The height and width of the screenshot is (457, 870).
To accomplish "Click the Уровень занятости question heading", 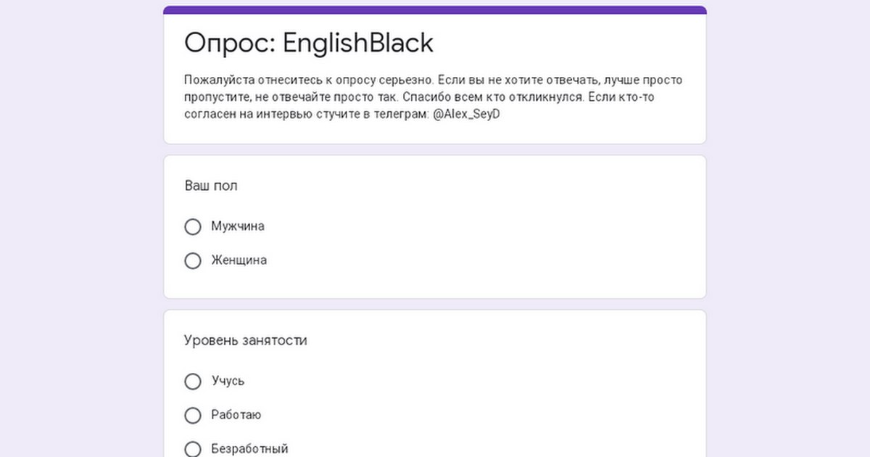I will [x=246, y=340].
